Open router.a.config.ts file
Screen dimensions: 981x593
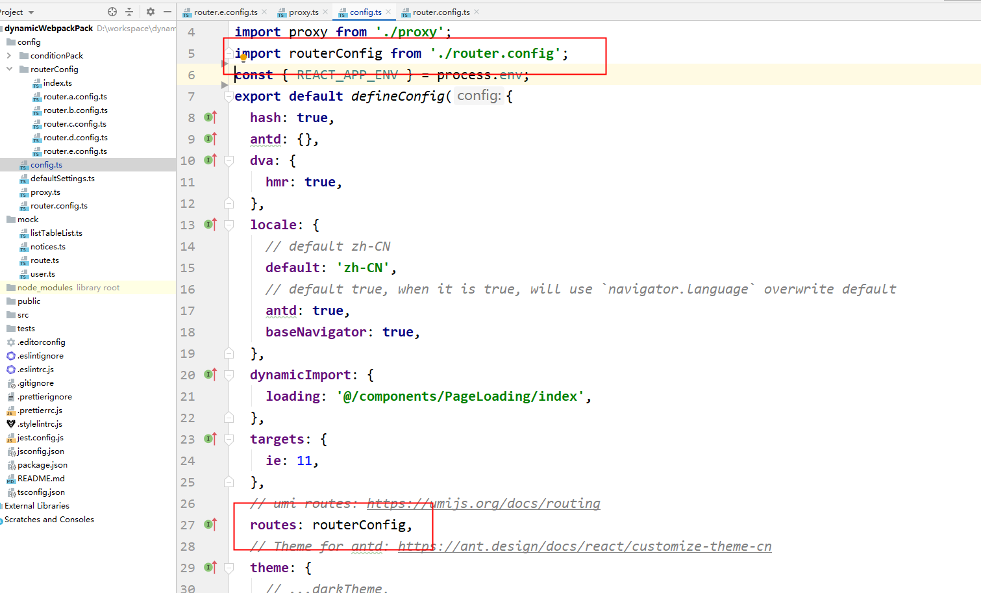coord(75,97)
